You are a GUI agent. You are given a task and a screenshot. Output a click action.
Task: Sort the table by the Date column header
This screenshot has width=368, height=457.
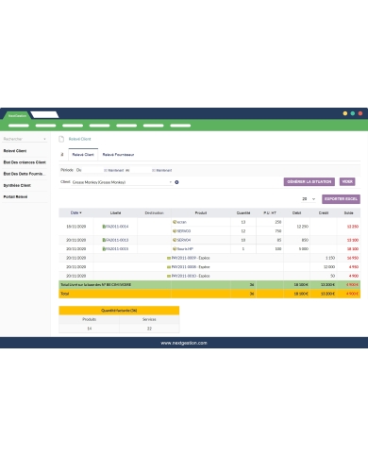[x=75, y=212]
